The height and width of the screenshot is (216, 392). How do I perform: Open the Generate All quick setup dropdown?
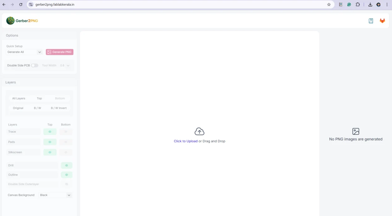[x=24, y=52]
